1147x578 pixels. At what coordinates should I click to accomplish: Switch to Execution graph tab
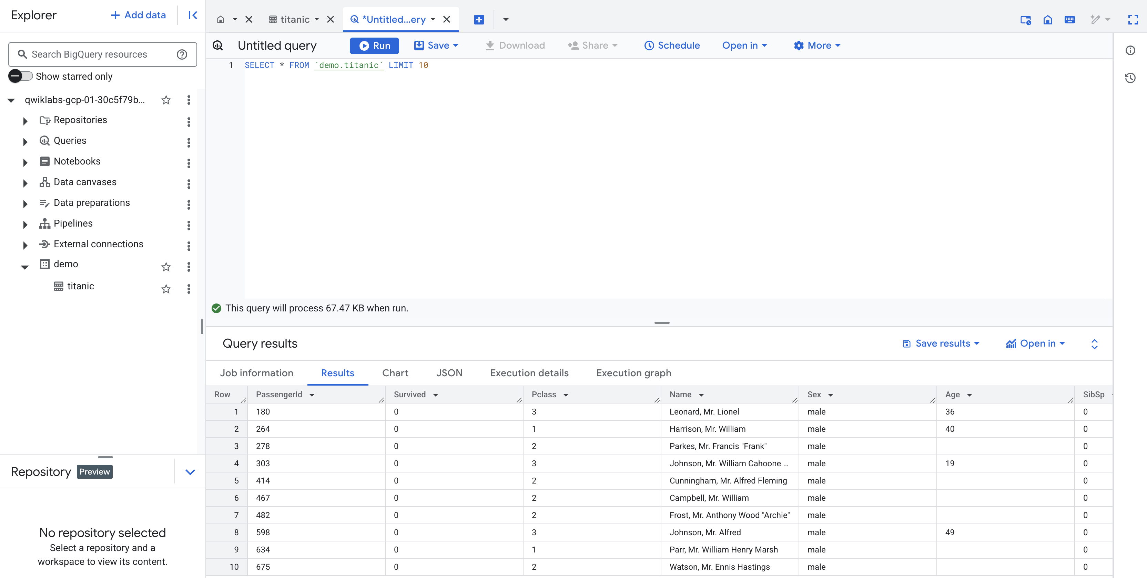[634, 373]
